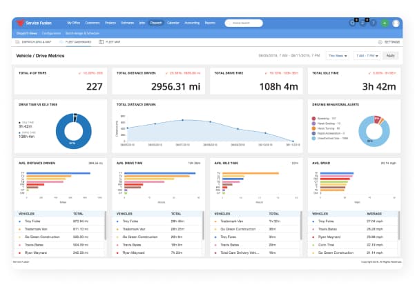Viewport: 415px width, 287px height.
Task: Select the Configuration sub-navigation link
Action: click(52, 32)
